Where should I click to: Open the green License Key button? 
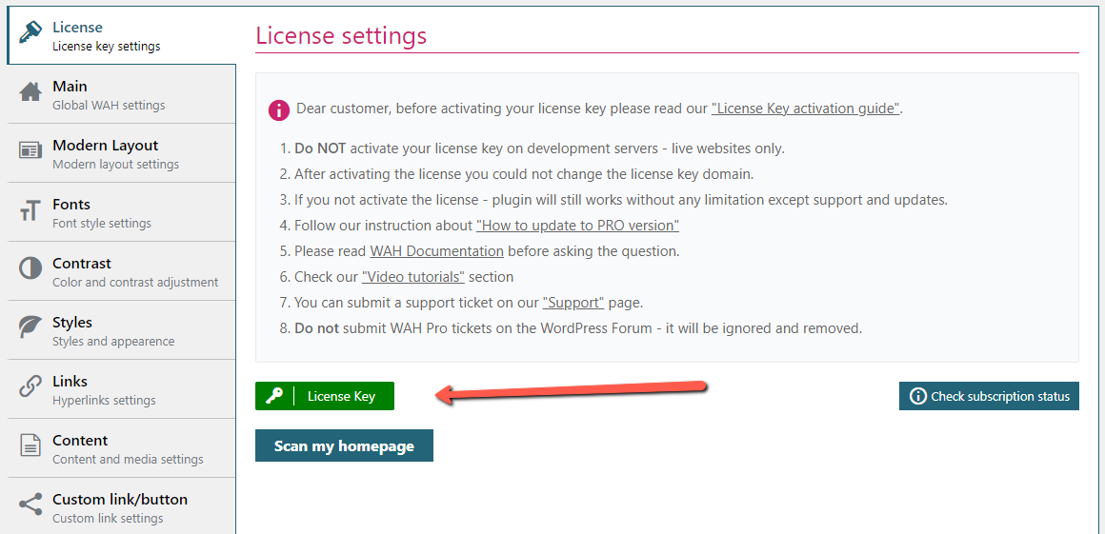(x=325, y=396)
